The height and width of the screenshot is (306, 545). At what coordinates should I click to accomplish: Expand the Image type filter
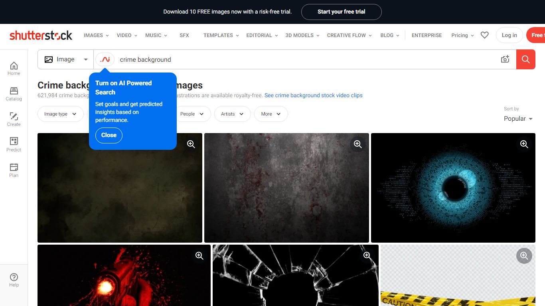(60, 114)
